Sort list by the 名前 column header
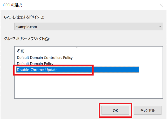This screenshot has width=167, height=119. point(21,51)
